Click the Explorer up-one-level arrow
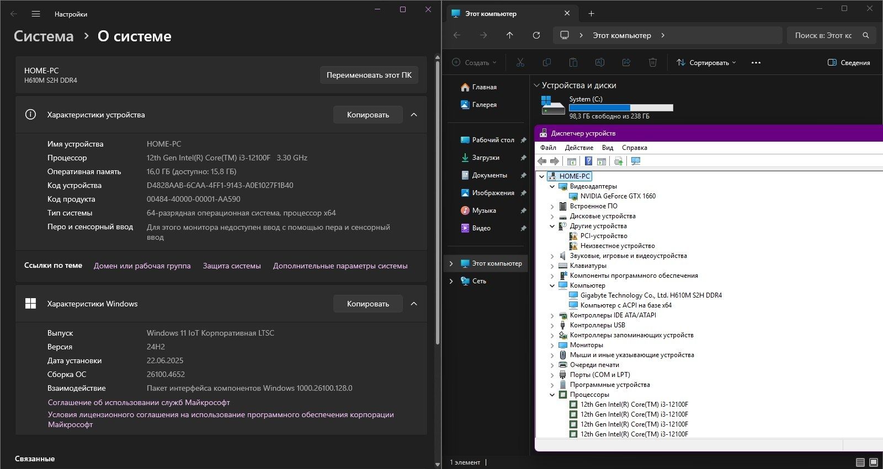 pyautogui.click(x=509, y=35)
